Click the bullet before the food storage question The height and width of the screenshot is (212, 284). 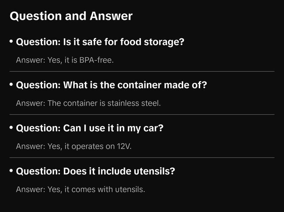(x=11, y=42)
